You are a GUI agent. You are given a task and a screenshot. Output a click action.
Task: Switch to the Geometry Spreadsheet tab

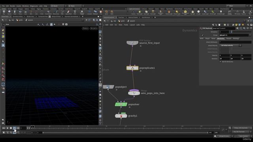pyautogui.click(x=71, y=17)
